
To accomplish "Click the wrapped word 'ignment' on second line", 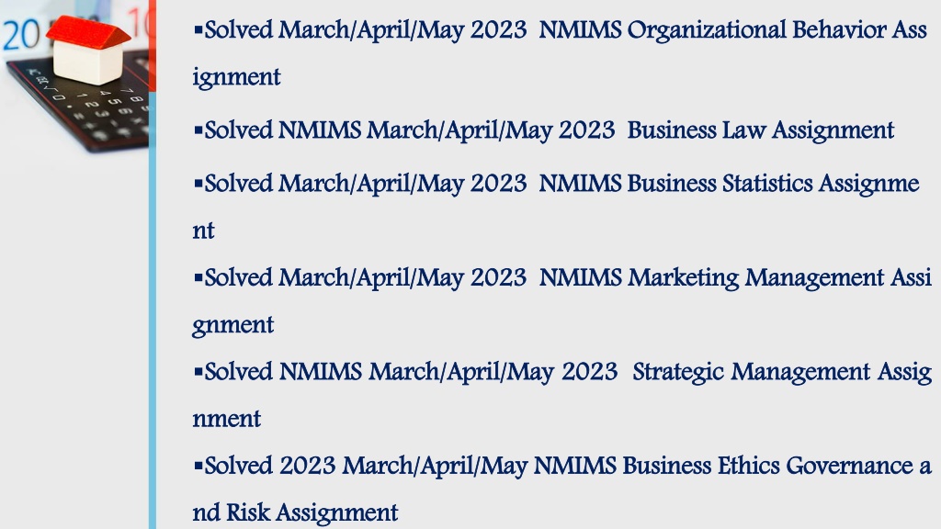I will click(236, 77).
